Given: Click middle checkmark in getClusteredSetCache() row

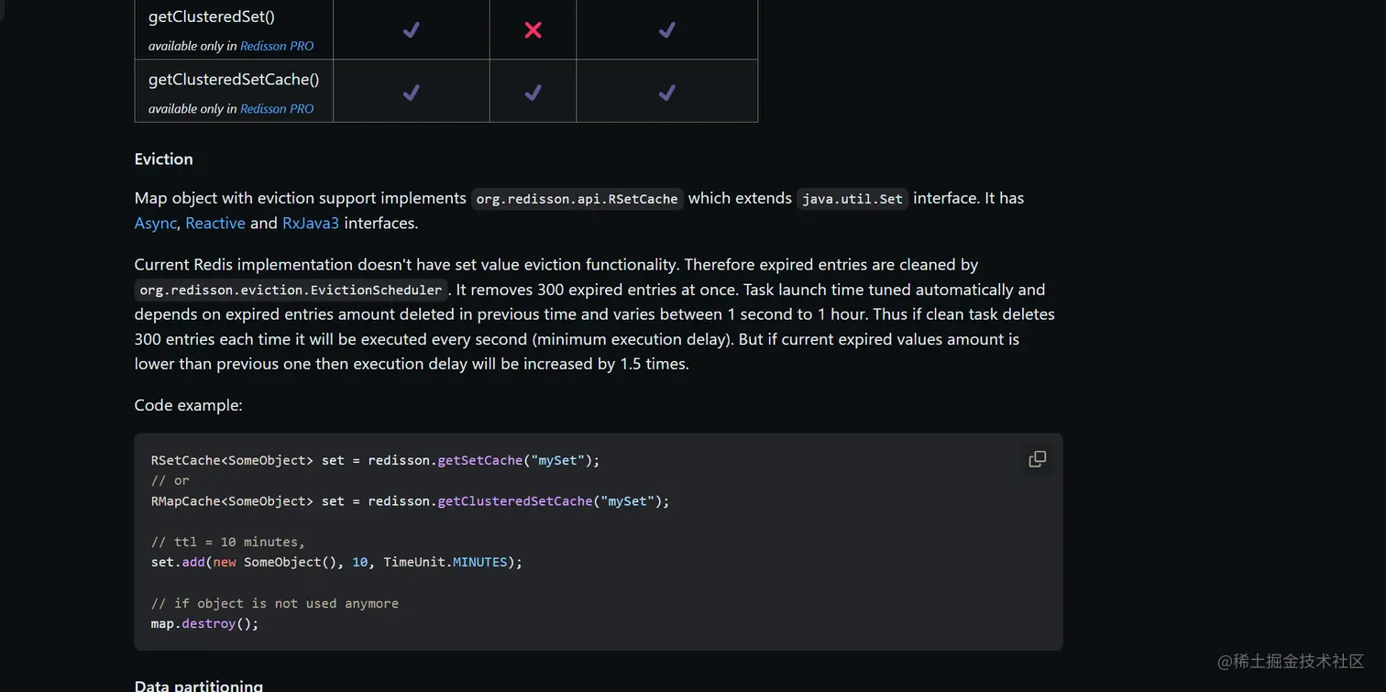Looking at the screenshot, I should 533,93.
